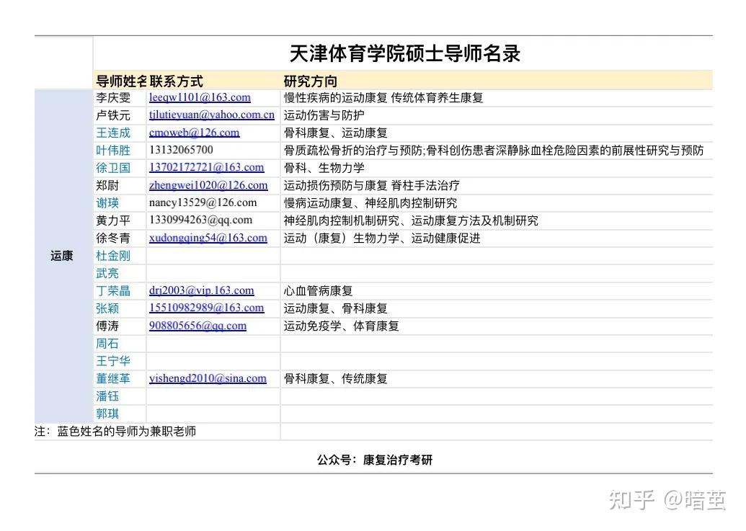
Task: Open the tjlutieyuan@yahoo.com.cn email link
Action: [x=212, y=115]
